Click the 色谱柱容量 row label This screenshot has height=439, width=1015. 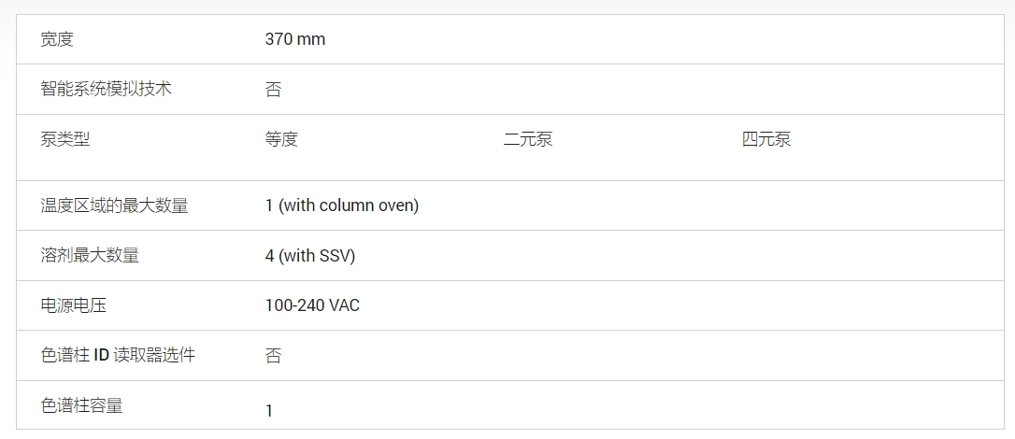tap(81, 405)
